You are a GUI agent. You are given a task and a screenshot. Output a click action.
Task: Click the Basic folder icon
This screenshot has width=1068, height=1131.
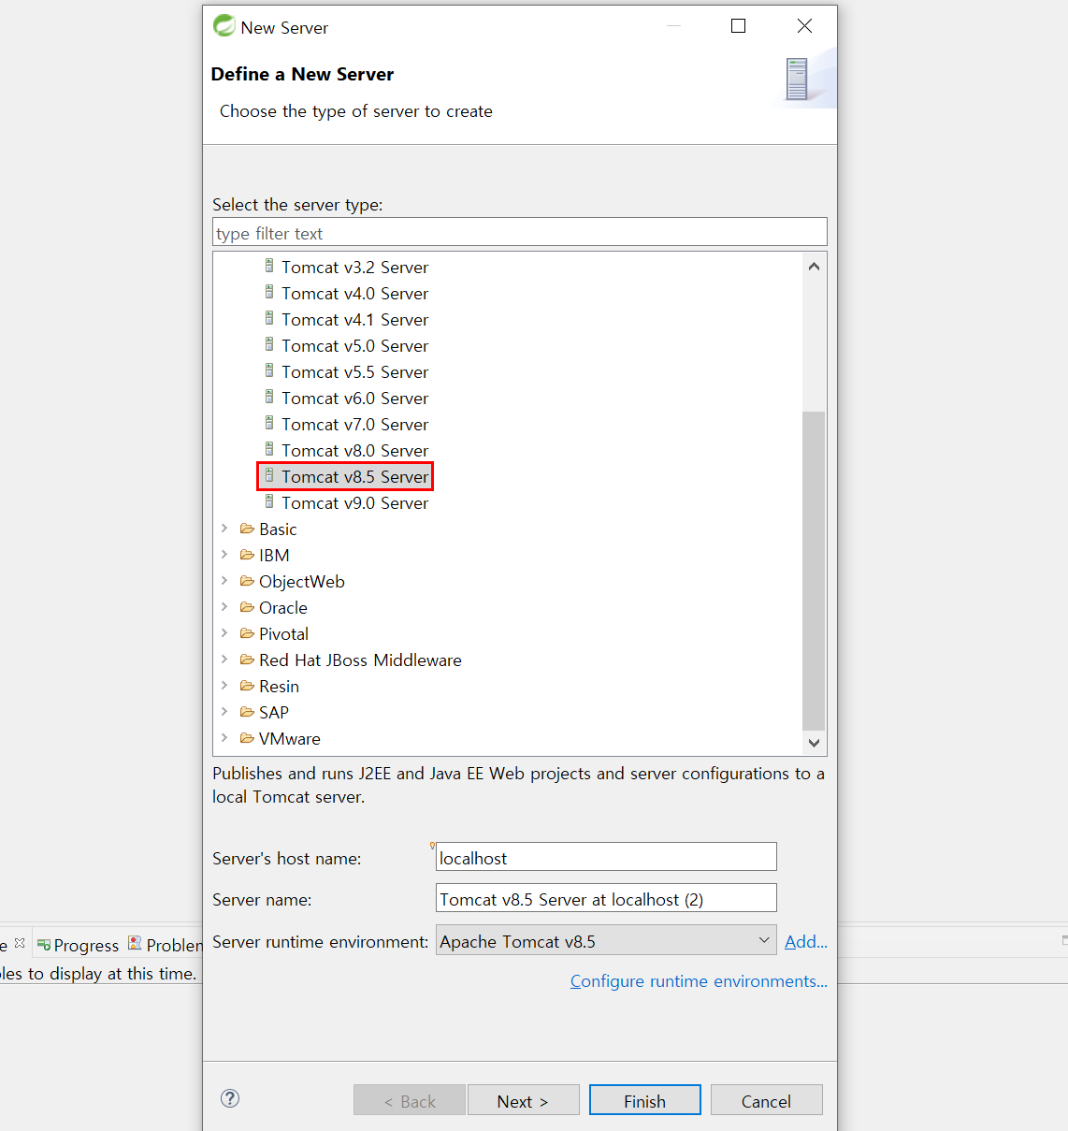[x=247, y=529]
